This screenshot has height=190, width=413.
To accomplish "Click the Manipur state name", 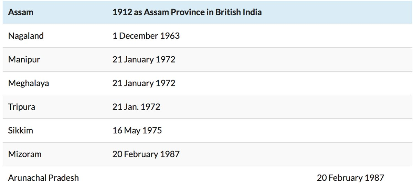I will 24,59.
